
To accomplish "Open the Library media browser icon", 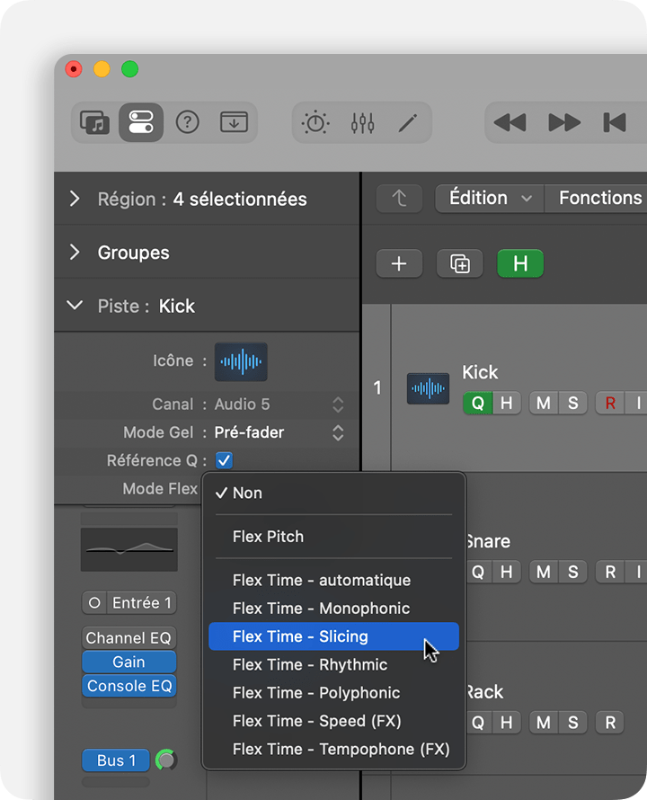I will point(95,122).
